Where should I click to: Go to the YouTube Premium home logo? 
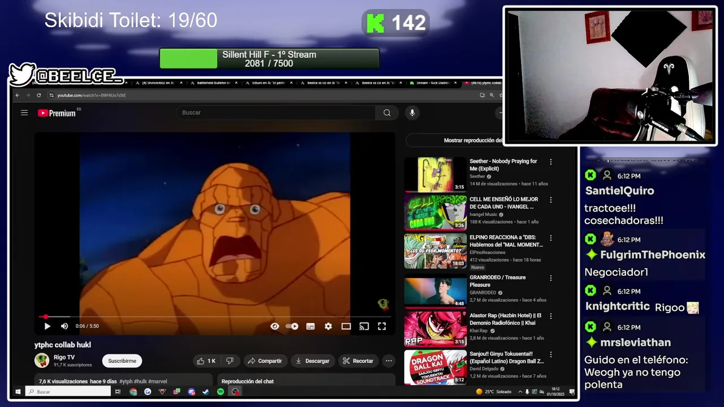click(x=57, y=113)
